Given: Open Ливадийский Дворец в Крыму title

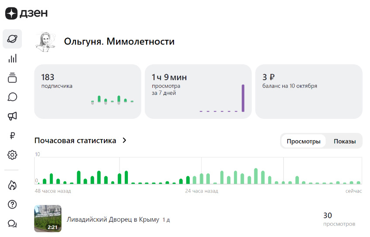Looking at the screenshot, I should coord(113,220).
